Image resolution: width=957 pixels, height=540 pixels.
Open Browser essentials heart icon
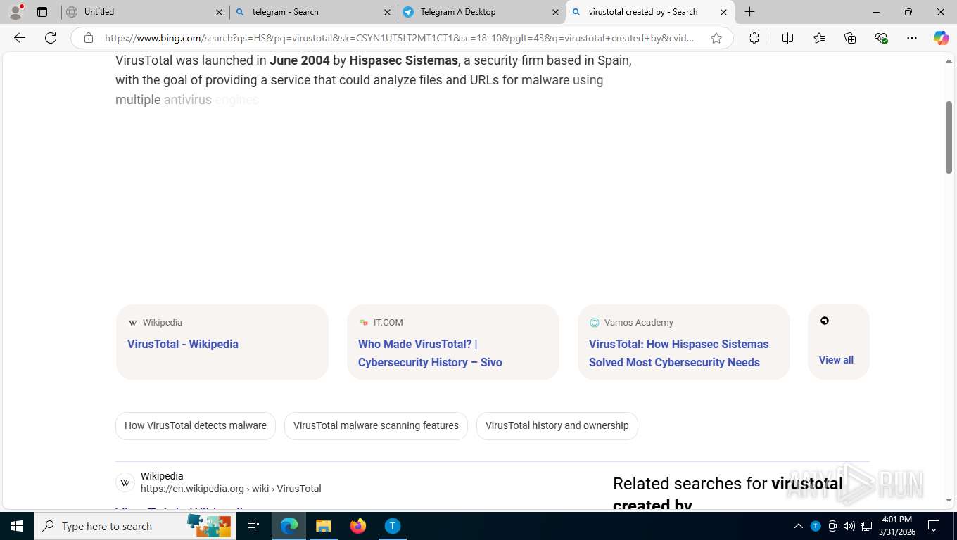(881, 38)
